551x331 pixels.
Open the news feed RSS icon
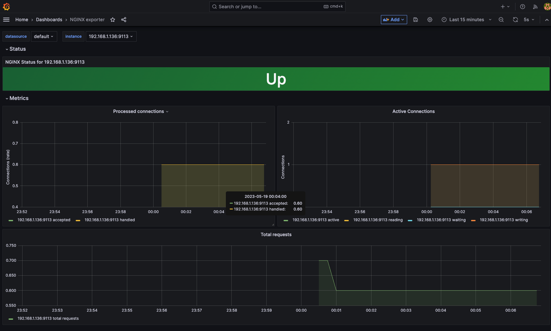(x=535, y=7)
